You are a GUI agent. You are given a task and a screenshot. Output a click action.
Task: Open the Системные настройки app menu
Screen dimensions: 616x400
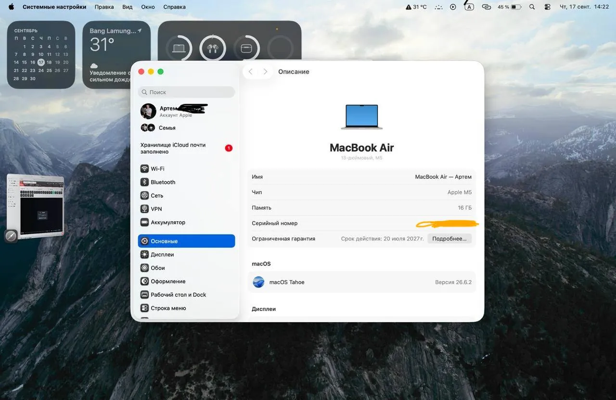click(x=54, y=7)
